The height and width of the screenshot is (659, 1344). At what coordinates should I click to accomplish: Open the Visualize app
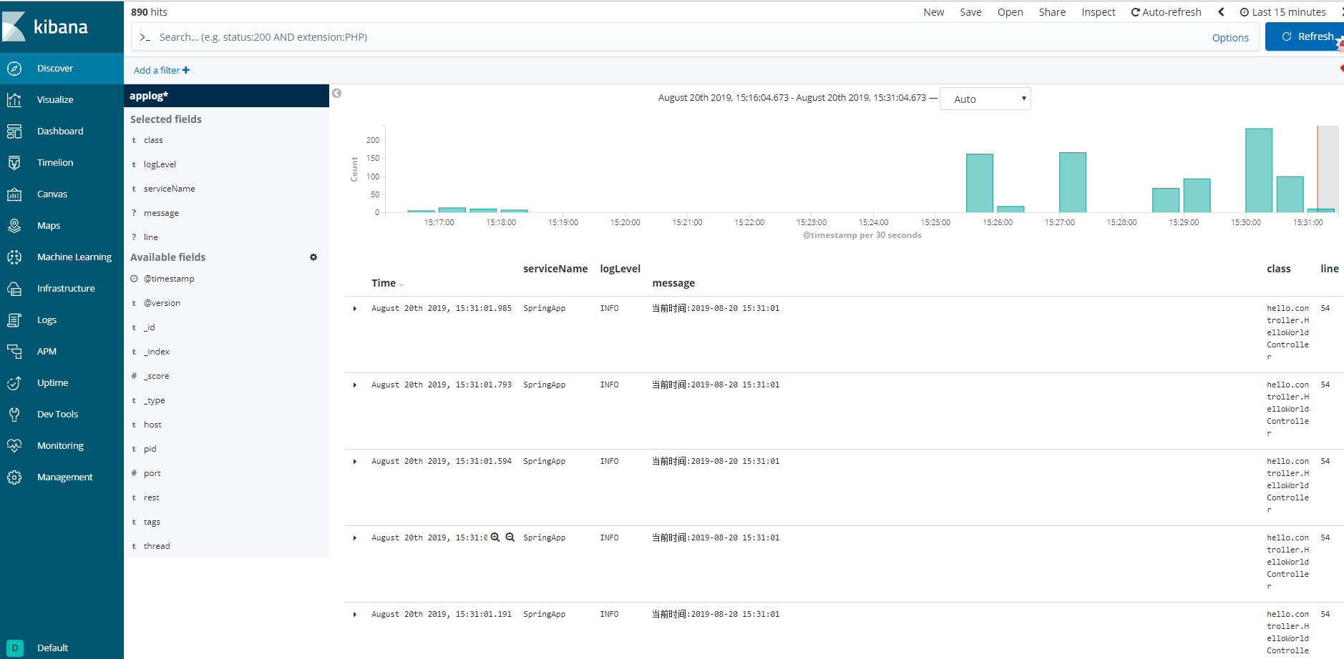(x=55, y=99)
